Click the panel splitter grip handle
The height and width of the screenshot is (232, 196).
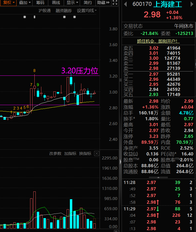[x=121, y=80]
